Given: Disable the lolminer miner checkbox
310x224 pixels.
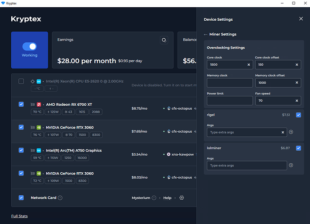Looking at the screenshot, I should (298, 148).
